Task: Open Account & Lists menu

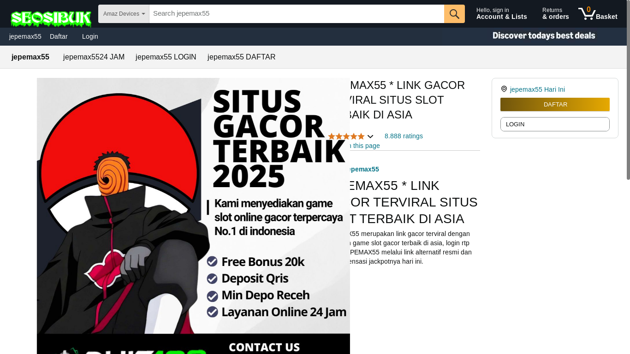Action: pyautogui.click(x=502, y=13)
